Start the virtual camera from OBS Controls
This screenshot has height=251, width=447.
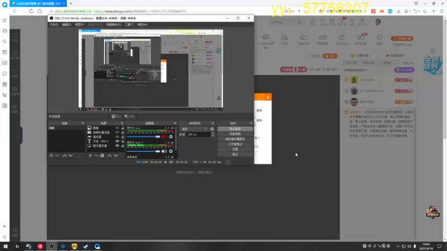pos(235,139)
